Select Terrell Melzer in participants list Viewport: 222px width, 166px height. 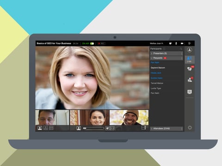[x=157, y=83]
